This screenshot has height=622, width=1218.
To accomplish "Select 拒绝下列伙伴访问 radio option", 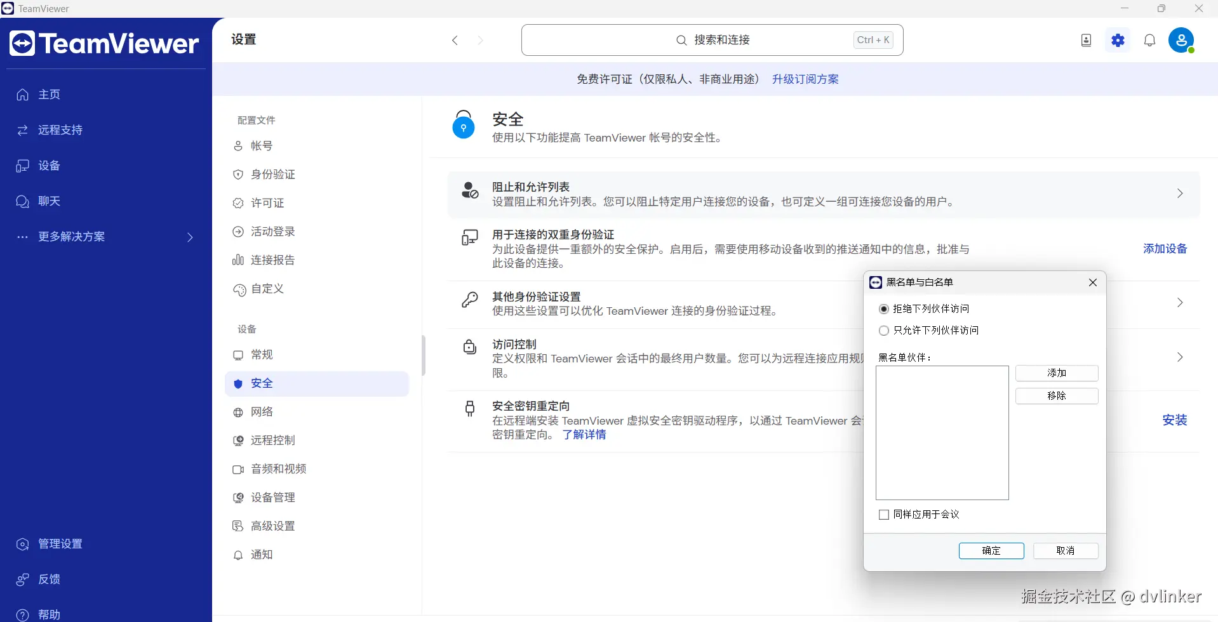I will pos(884,309).
